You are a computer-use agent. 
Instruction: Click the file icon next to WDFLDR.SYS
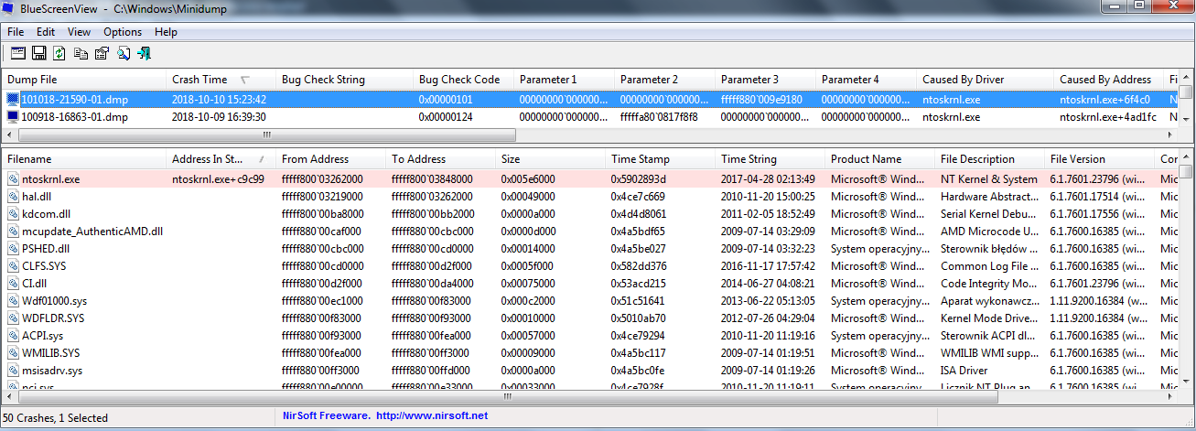click(x=13, y=318)
